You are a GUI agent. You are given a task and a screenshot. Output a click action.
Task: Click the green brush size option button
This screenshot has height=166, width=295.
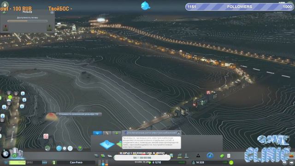47,148
